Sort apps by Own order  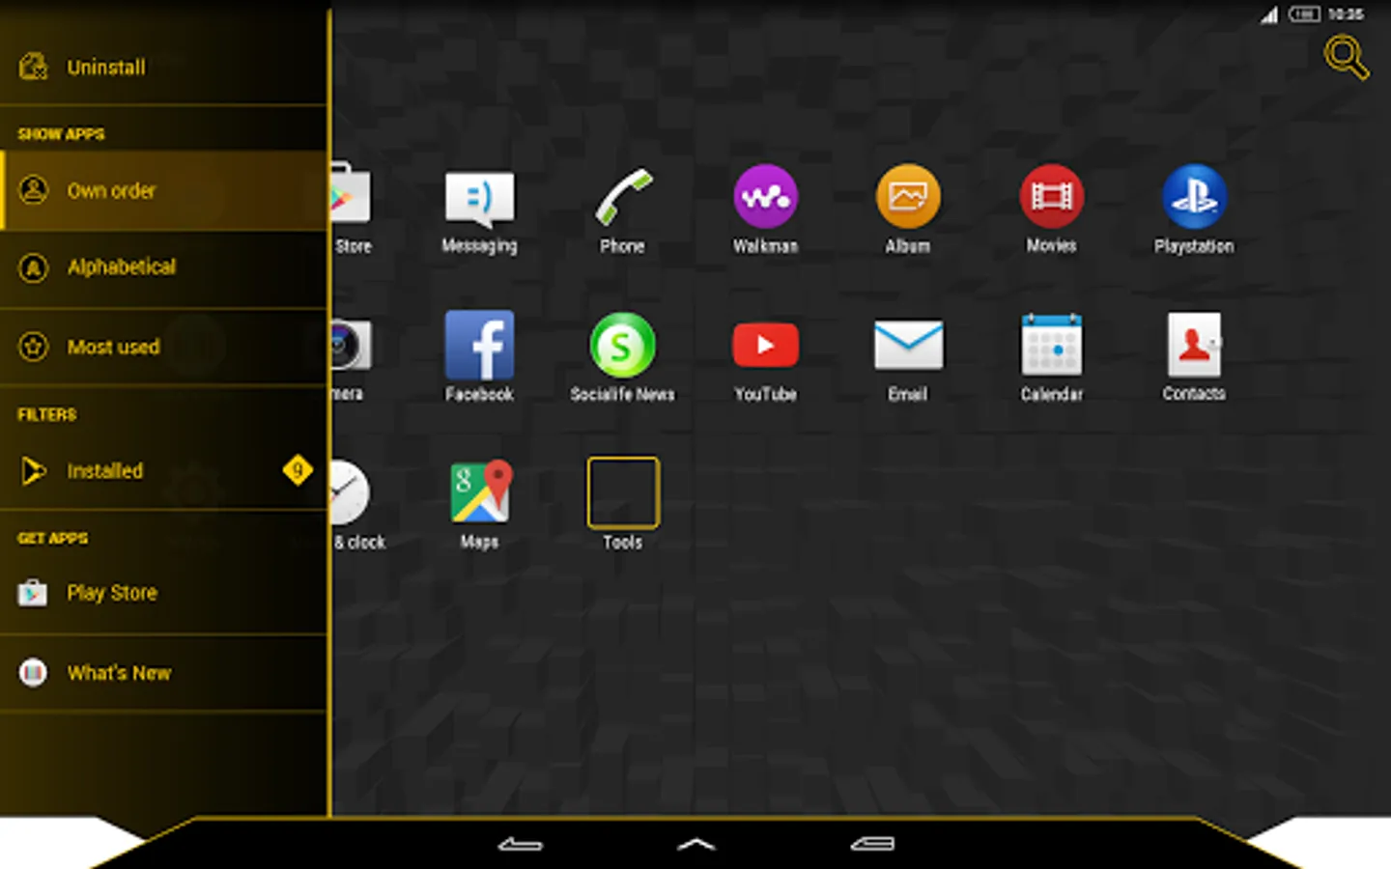pyautogui.click(x=163, y=190)
